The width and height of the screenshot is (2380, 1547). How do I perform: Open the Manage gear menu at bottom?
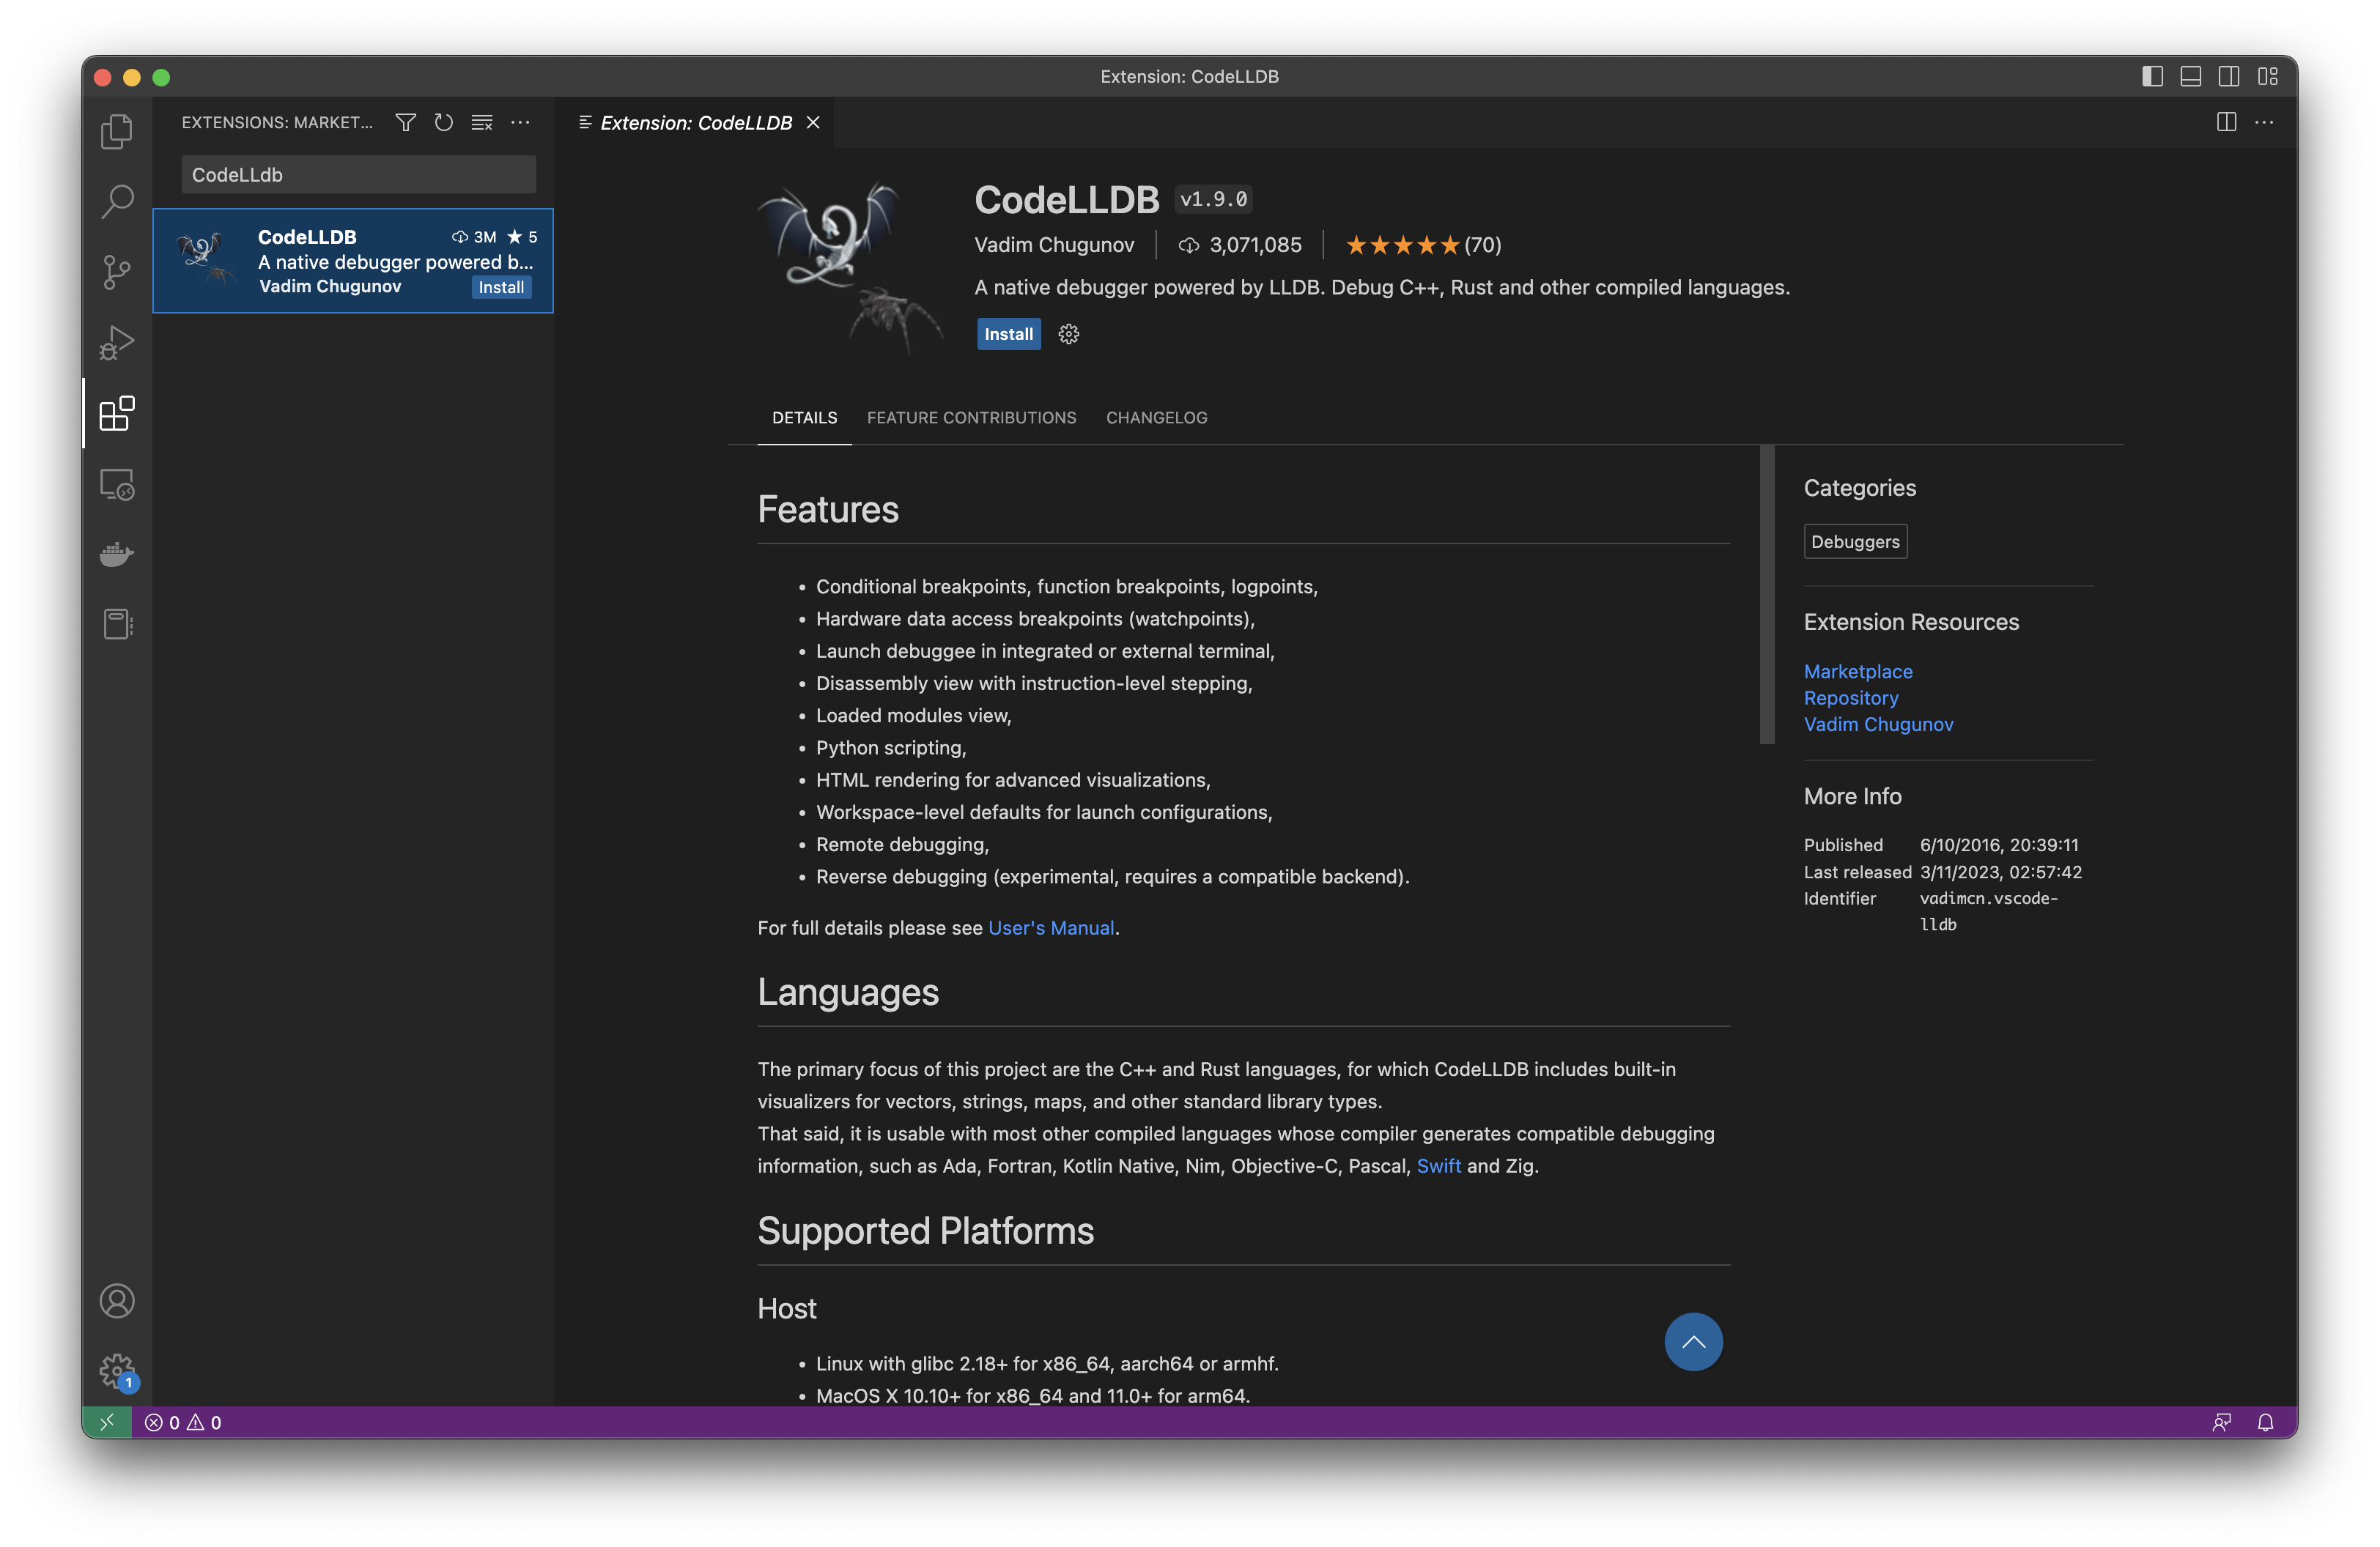point(117,1370)
